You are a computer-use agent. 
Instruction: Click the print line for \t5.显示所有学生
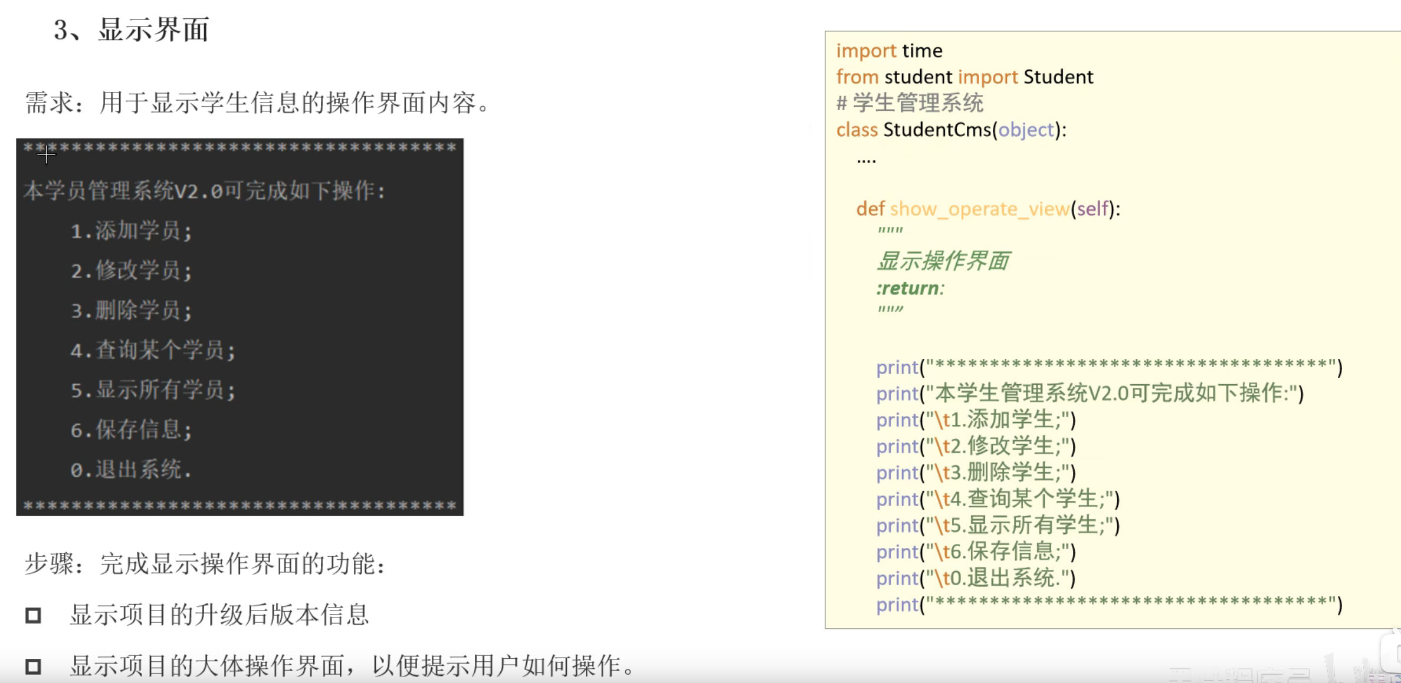pyautogui.click(x=998, y=525)
